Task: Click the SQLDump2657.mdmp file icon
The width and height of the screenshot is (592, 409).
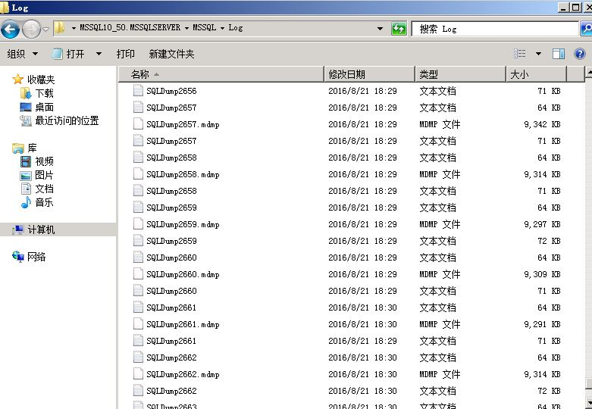Action: tap(138, 123)
